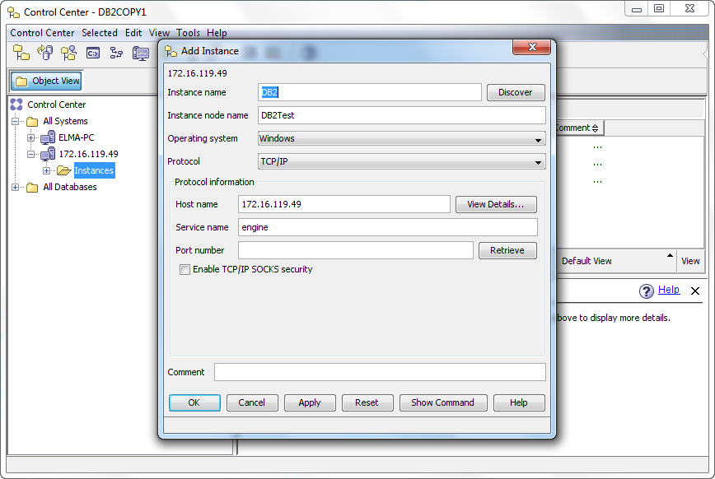Screen dimensions: 715x479
Task: Select the ELMA-PC tree item
Action: coord(76,137)
